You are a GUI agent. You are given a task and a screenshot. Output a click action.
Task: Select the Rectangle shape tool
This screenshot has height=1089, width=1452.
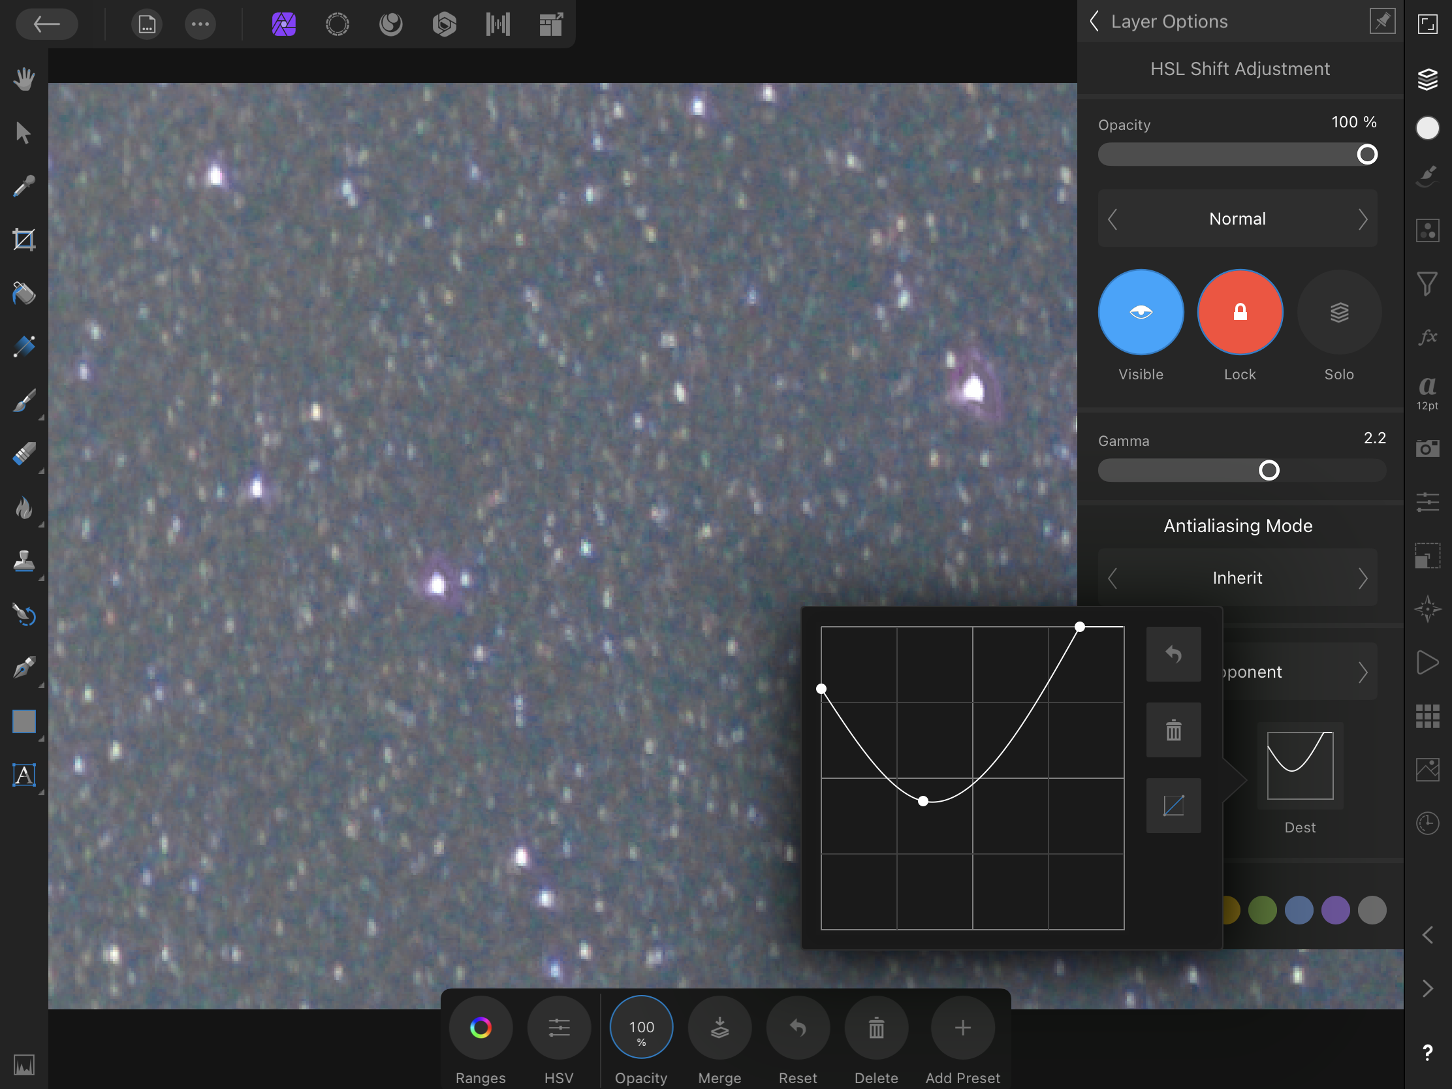24,721
